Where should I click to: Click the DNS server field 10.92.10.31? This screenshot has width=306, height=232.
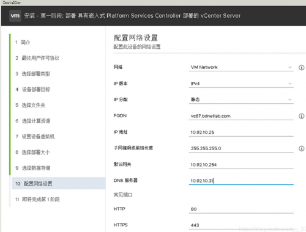pos(241,181)
